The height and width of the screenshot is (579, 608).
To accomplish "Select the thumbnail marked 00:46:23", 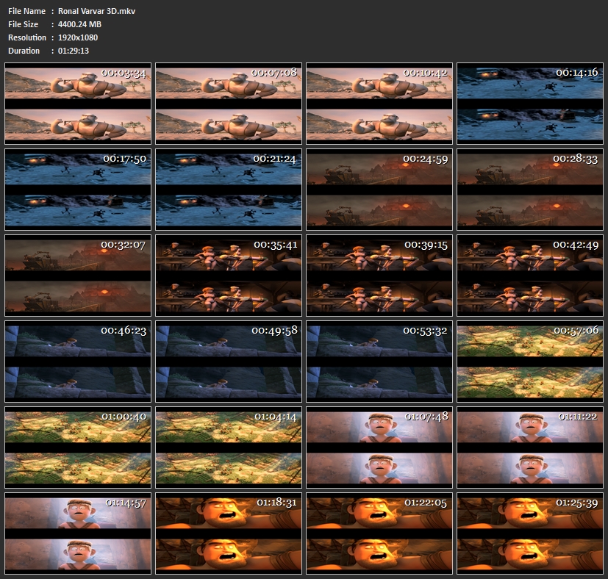I will (x=78, y=362).
